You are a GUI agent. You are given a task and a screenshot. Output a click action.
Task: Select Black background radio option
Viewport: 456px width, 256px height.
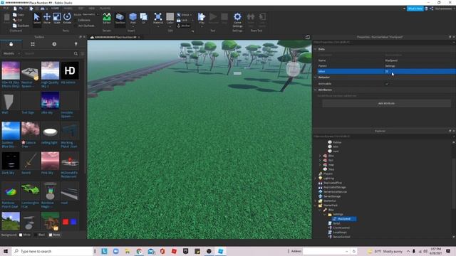pos(36,235)
